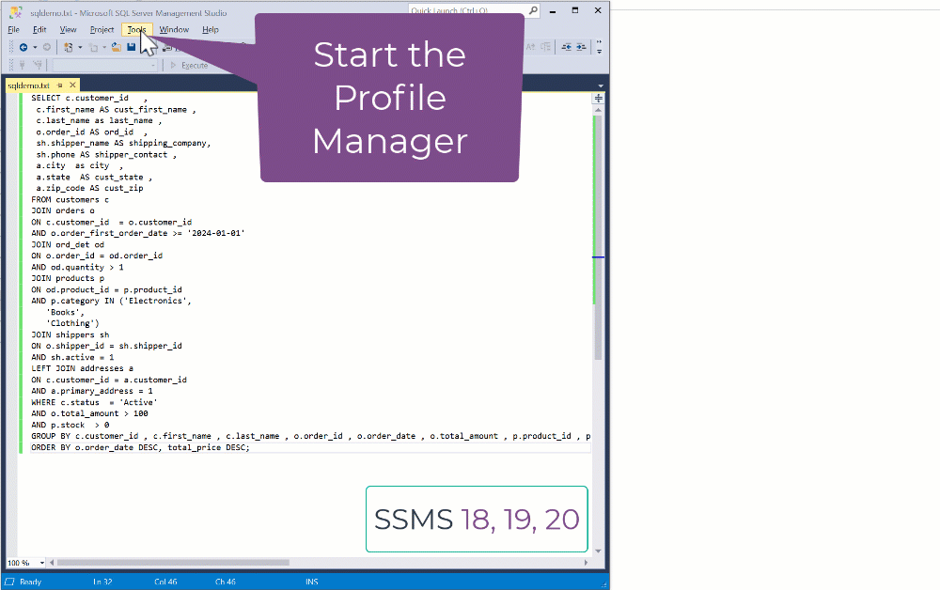This screenshot has height=590, width=940.
Task: Expand the Available Databases combo box
Action: [x=151, y=65]
